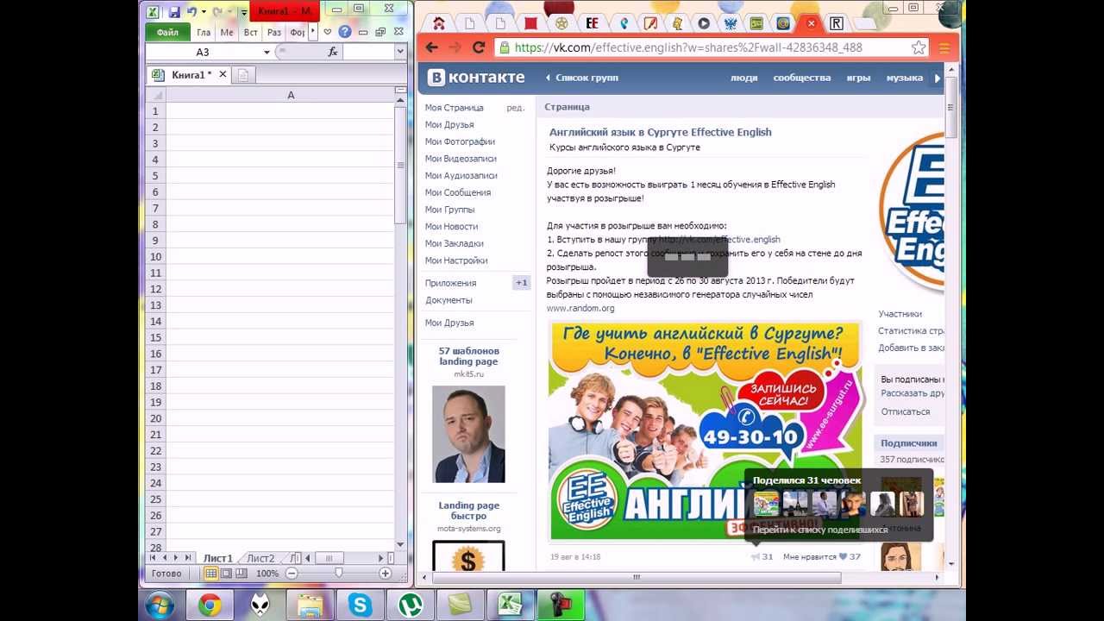Open the Вст ribbon tab

point(250,32)
